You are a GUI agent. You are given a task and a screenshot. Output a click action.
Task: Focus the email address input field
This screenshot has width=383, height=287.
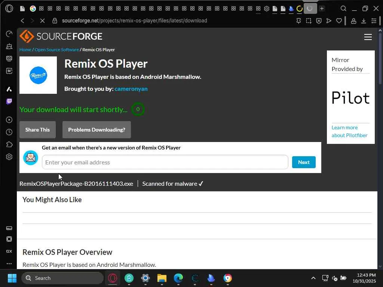tap(165, 162)
